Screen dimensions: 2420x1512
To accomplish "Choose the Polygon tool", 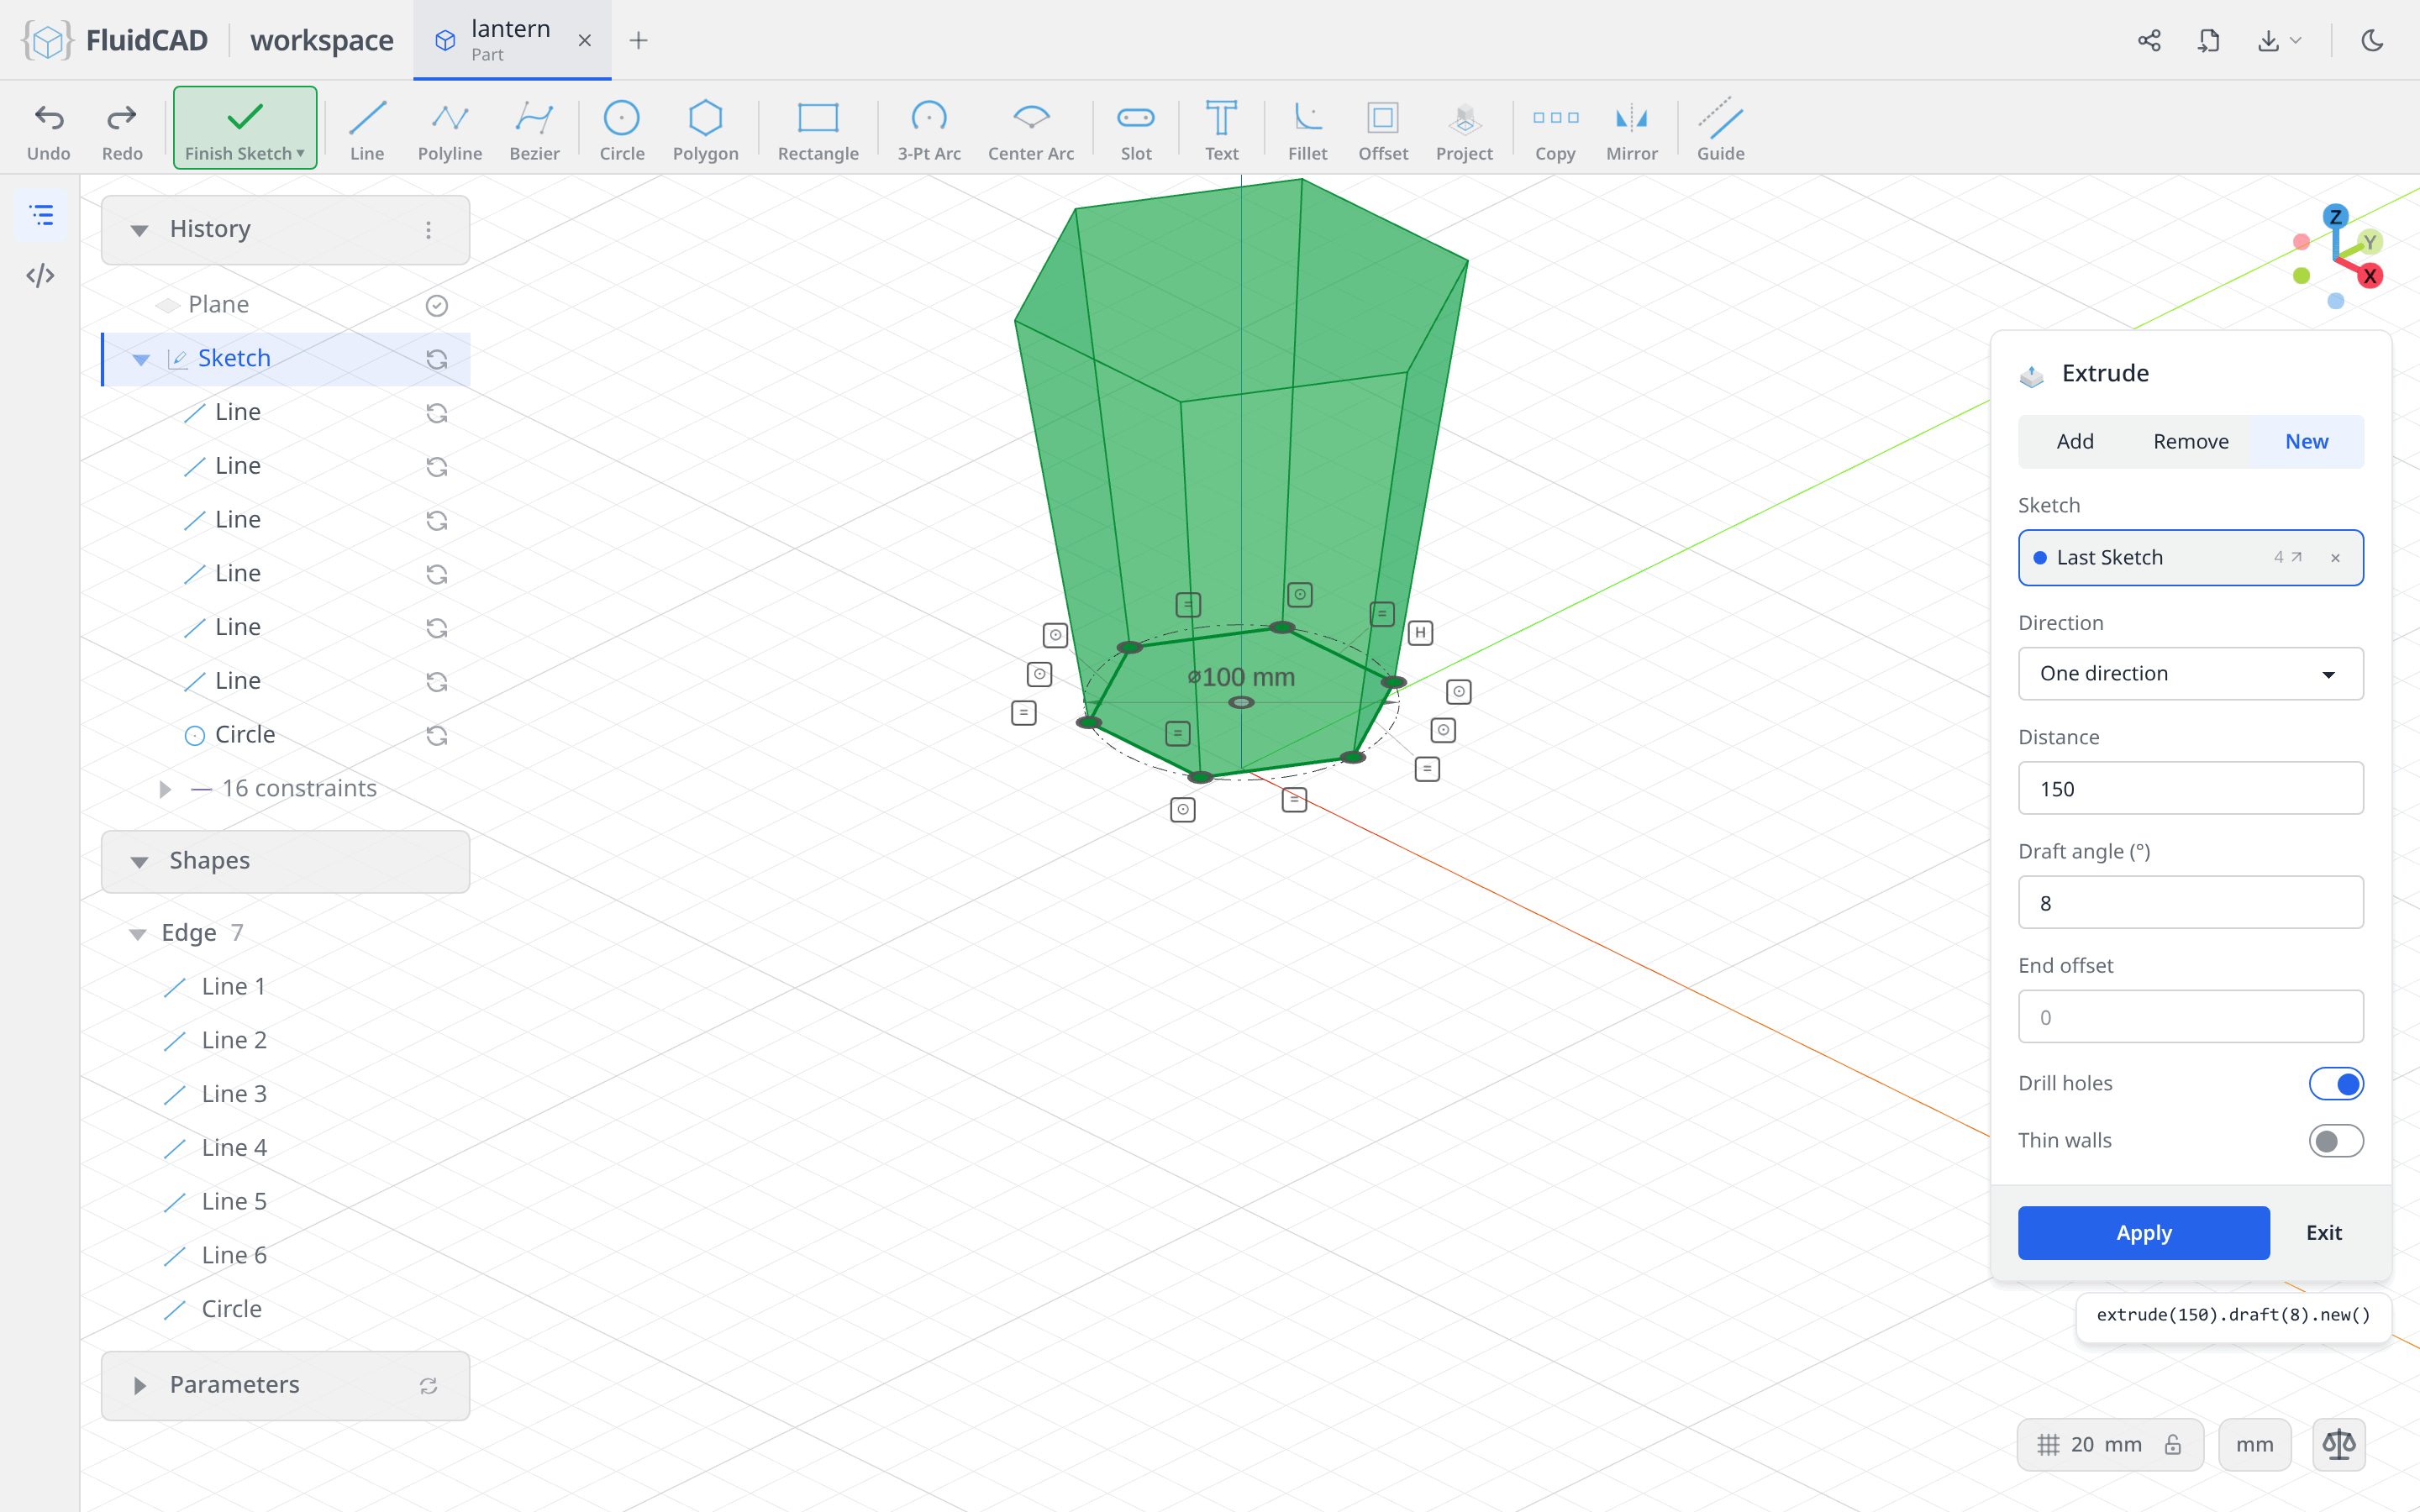I will point(705,129).
